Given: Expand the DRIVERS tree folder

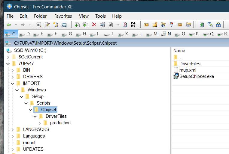Looking at the screenshot, I should [13, 77].
